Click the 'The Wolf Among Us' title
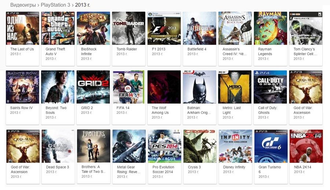Viewport: 330px width, 190px height. click(x=160, y=110)
